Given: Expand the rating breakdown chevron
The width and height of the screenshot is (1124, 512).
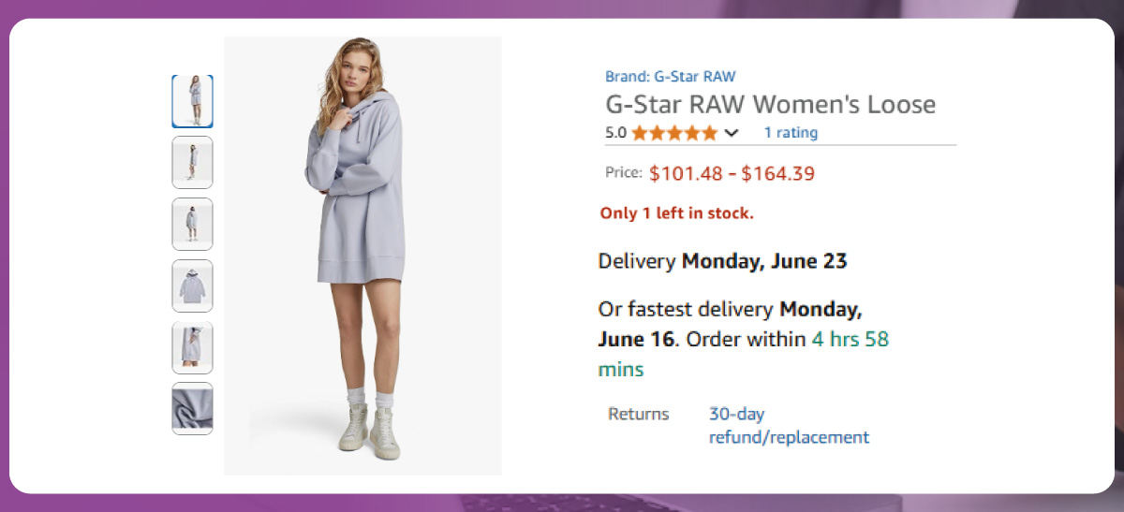Looking at the screenshot, I should pyautogui.click(x=732, y=133).
